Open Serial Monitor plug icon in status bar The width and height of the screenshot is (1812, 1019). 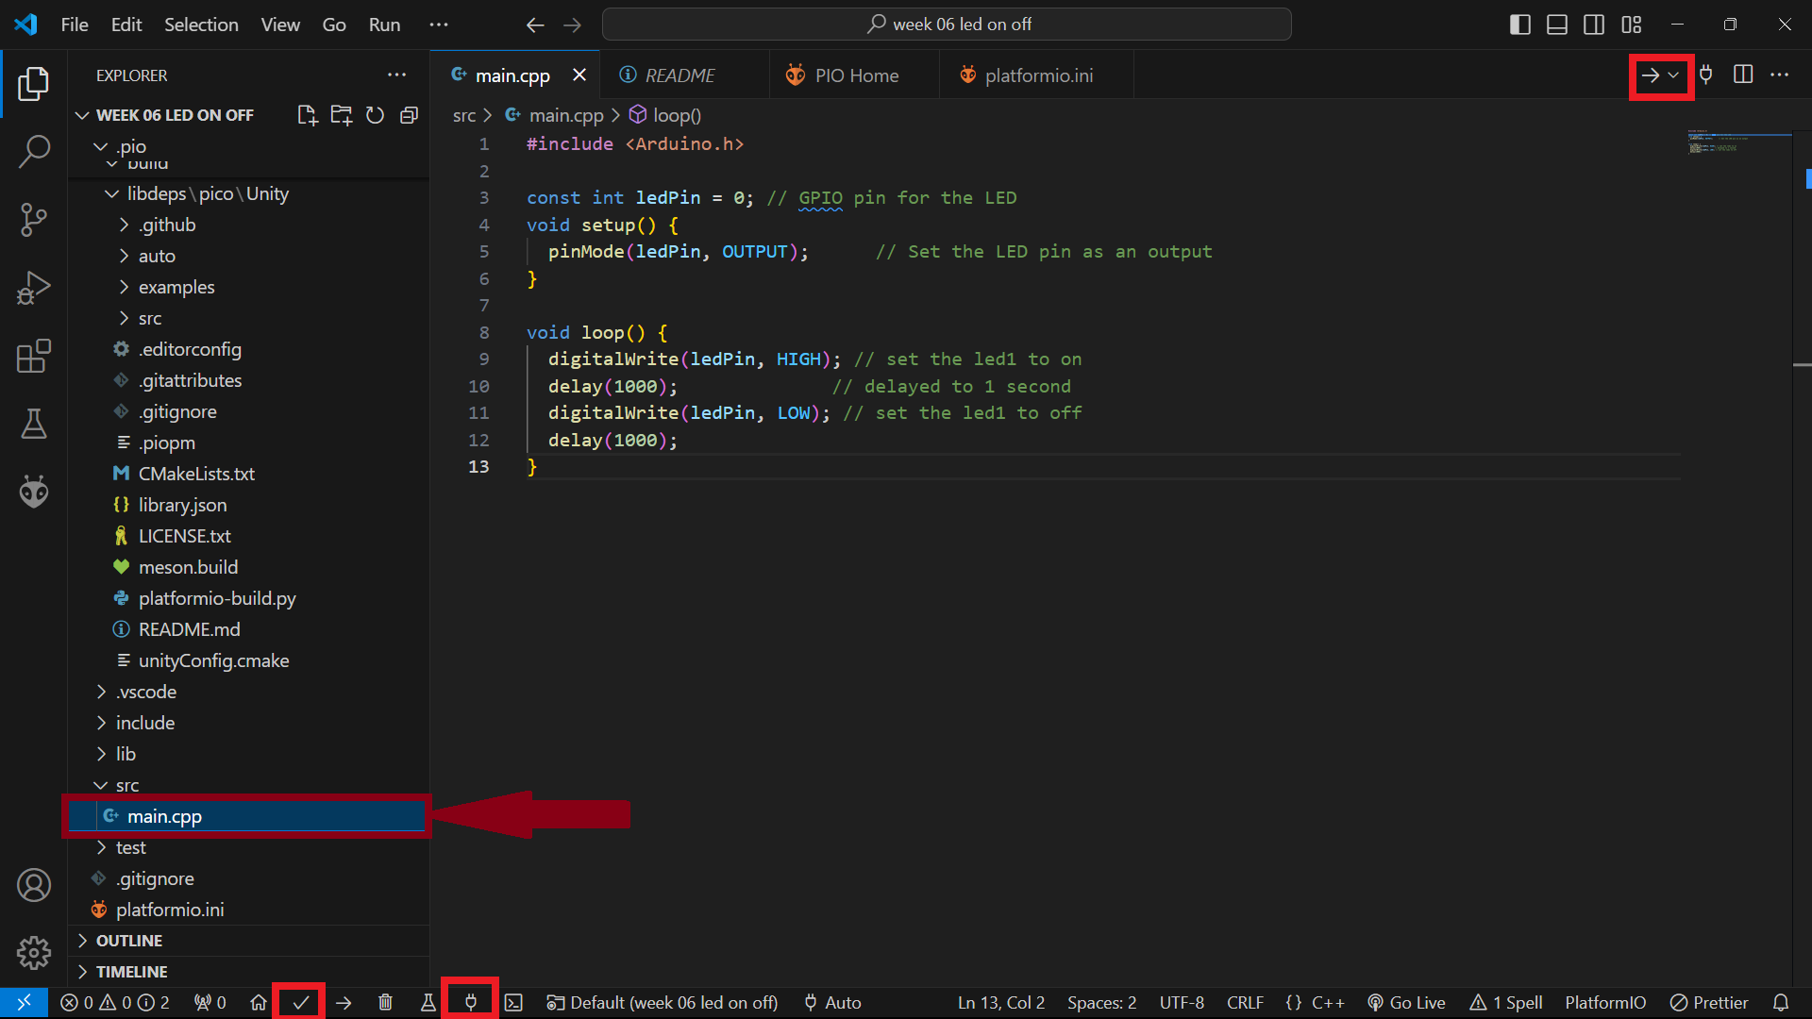coord(470,1002)
